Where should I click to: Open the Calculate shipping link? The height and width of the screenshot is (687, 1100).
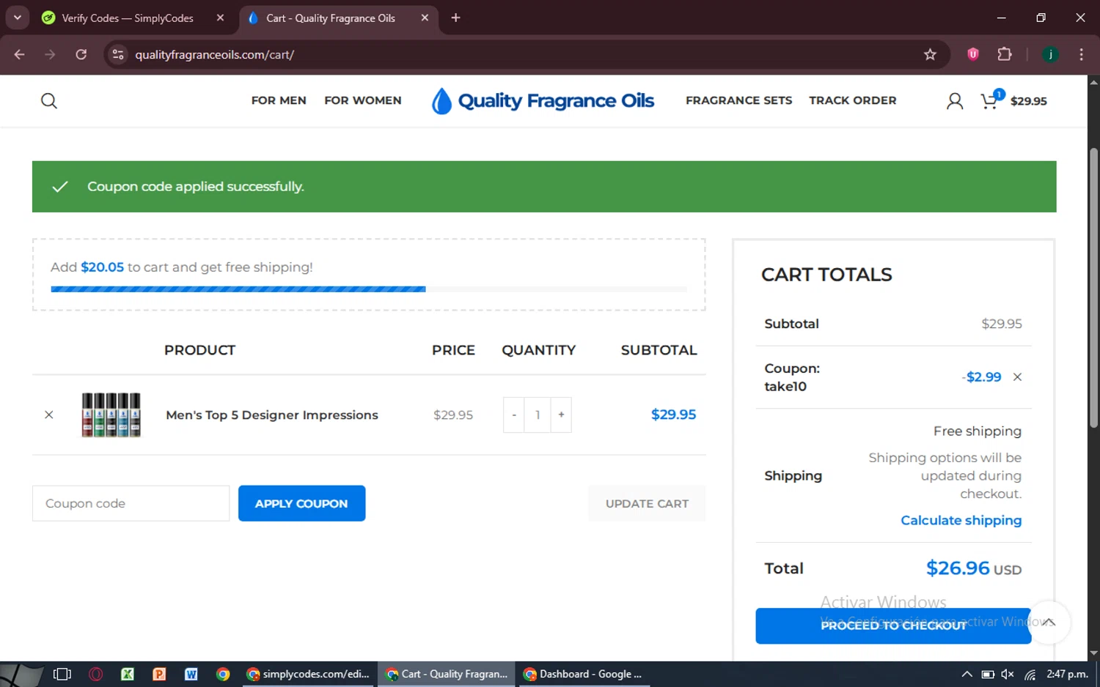click(961, 520)
